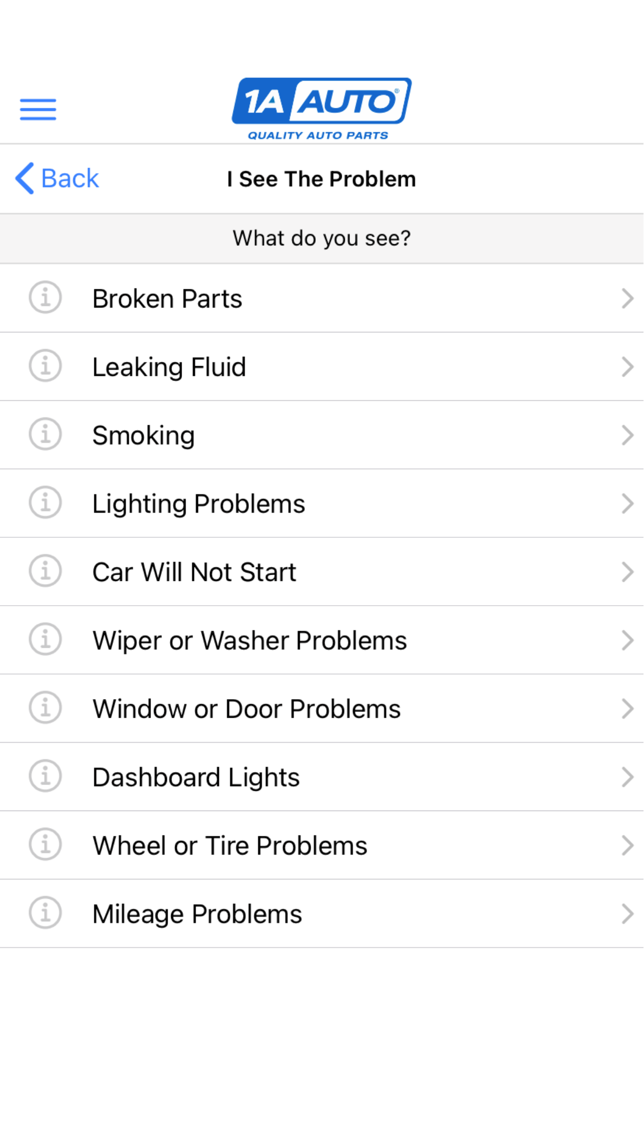Choose Smoking from the list
This screenshot has width=644, height=1145.
coord(144,436)
